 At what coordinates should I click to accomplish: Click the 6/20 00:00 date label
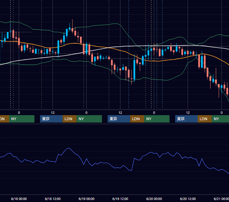(x=154, y=199)
